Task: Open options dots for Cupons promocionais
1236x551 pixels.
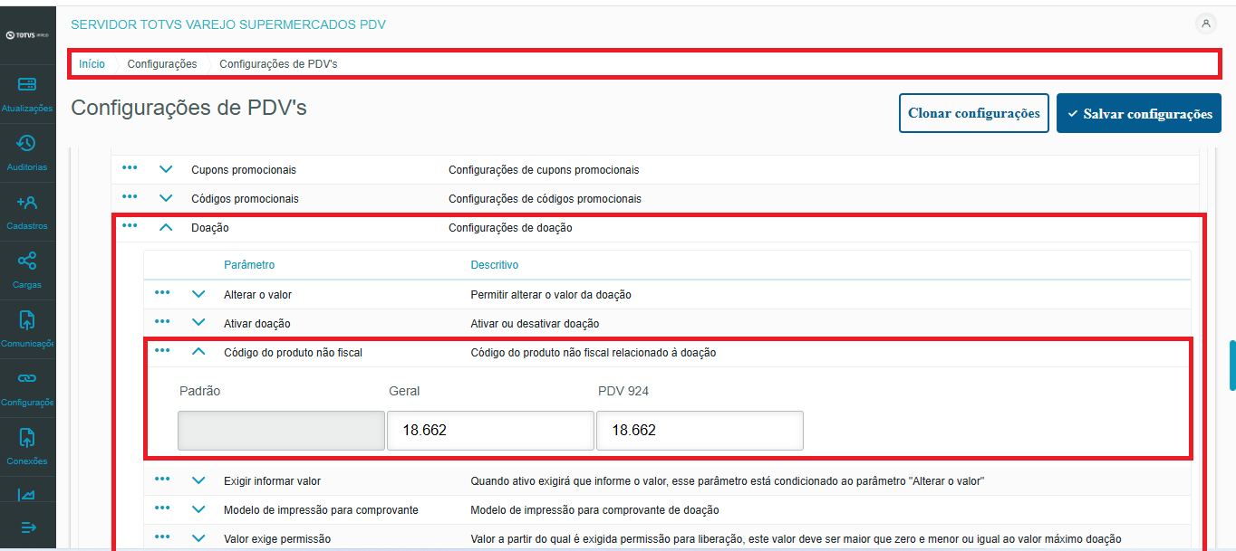Action: (x=130, y=168)
